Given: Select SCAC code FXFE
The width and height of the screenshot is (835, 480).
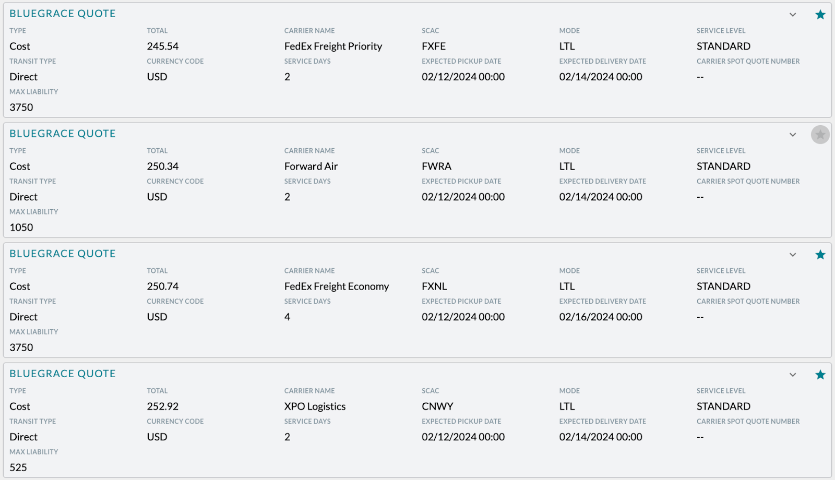Looking at the screenshot, I should pos(434,46).
